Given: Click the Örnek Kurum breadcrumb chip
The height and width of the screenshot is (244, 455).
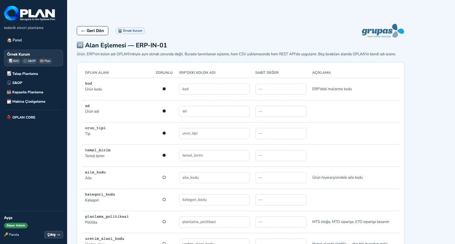Looking at the screenshot, I should pos(130,31).
